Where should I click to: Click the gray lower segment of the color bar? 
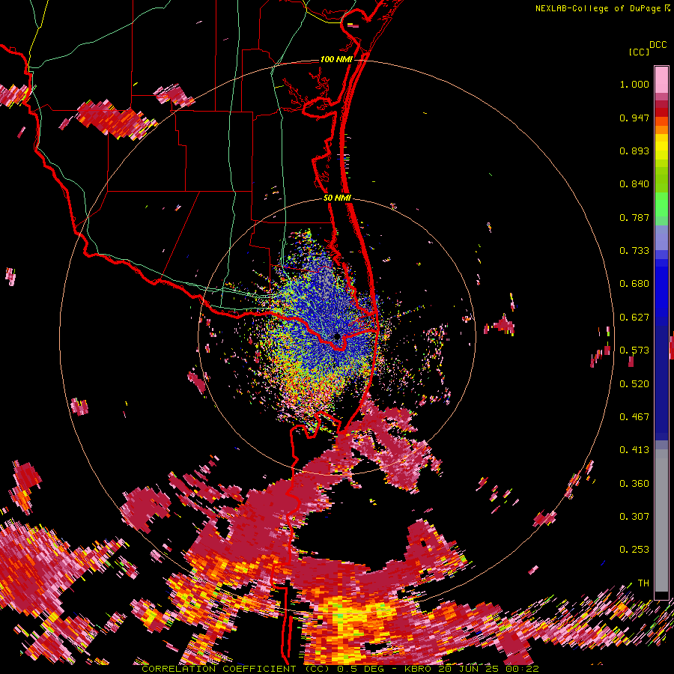click(x=661, y=520)
